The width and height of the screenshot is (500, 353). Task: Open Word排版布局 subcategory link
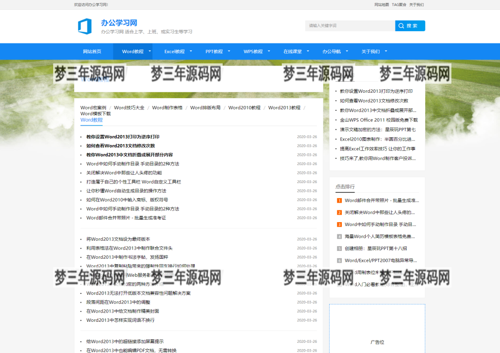coord(206,108)
